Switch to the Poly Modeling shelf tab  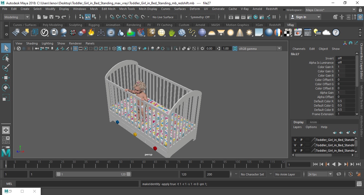coord(53,25)
